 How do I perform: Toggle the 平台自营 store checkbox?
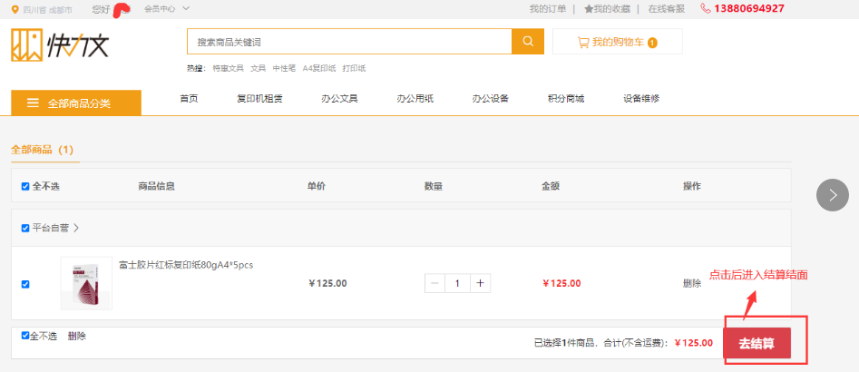[x=25, y=228]
